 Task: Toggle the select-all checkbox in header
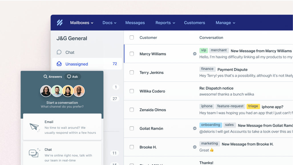click(132, 37)
